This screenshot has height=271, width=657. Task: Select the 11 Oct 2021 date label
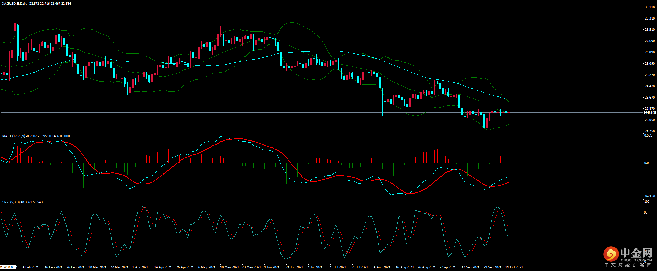[x=514, y=267]
